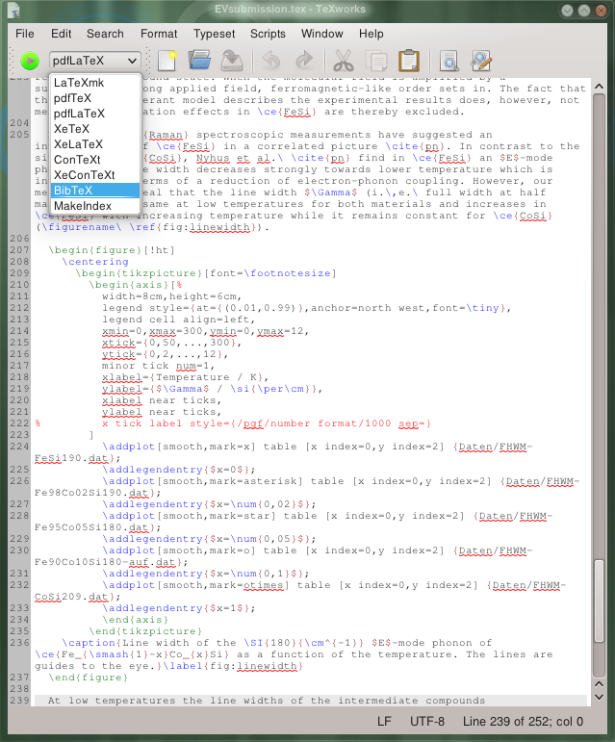This screenshot has width=615, height=742.
Task: Choose MakeIndex from the engine list
Action: (x=95, y=206)
